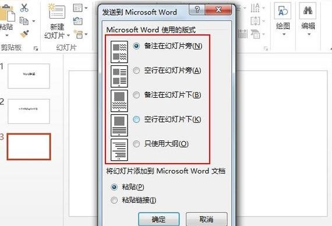332x226 pixels.
Task: Select 空行在幻灯片旁 radio option
Action: click(136, 70)
